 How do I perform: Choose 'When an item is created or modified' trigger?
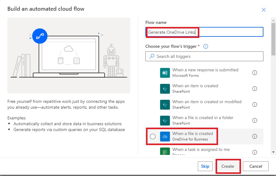point(204,104)
